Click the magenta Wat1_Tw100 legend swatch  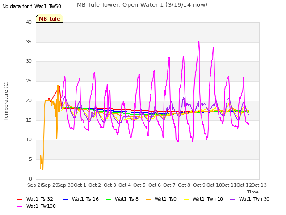tap(20, 207)
